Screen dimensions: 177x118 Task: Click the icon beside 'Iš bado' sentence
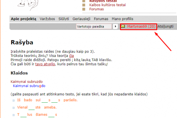14,101
